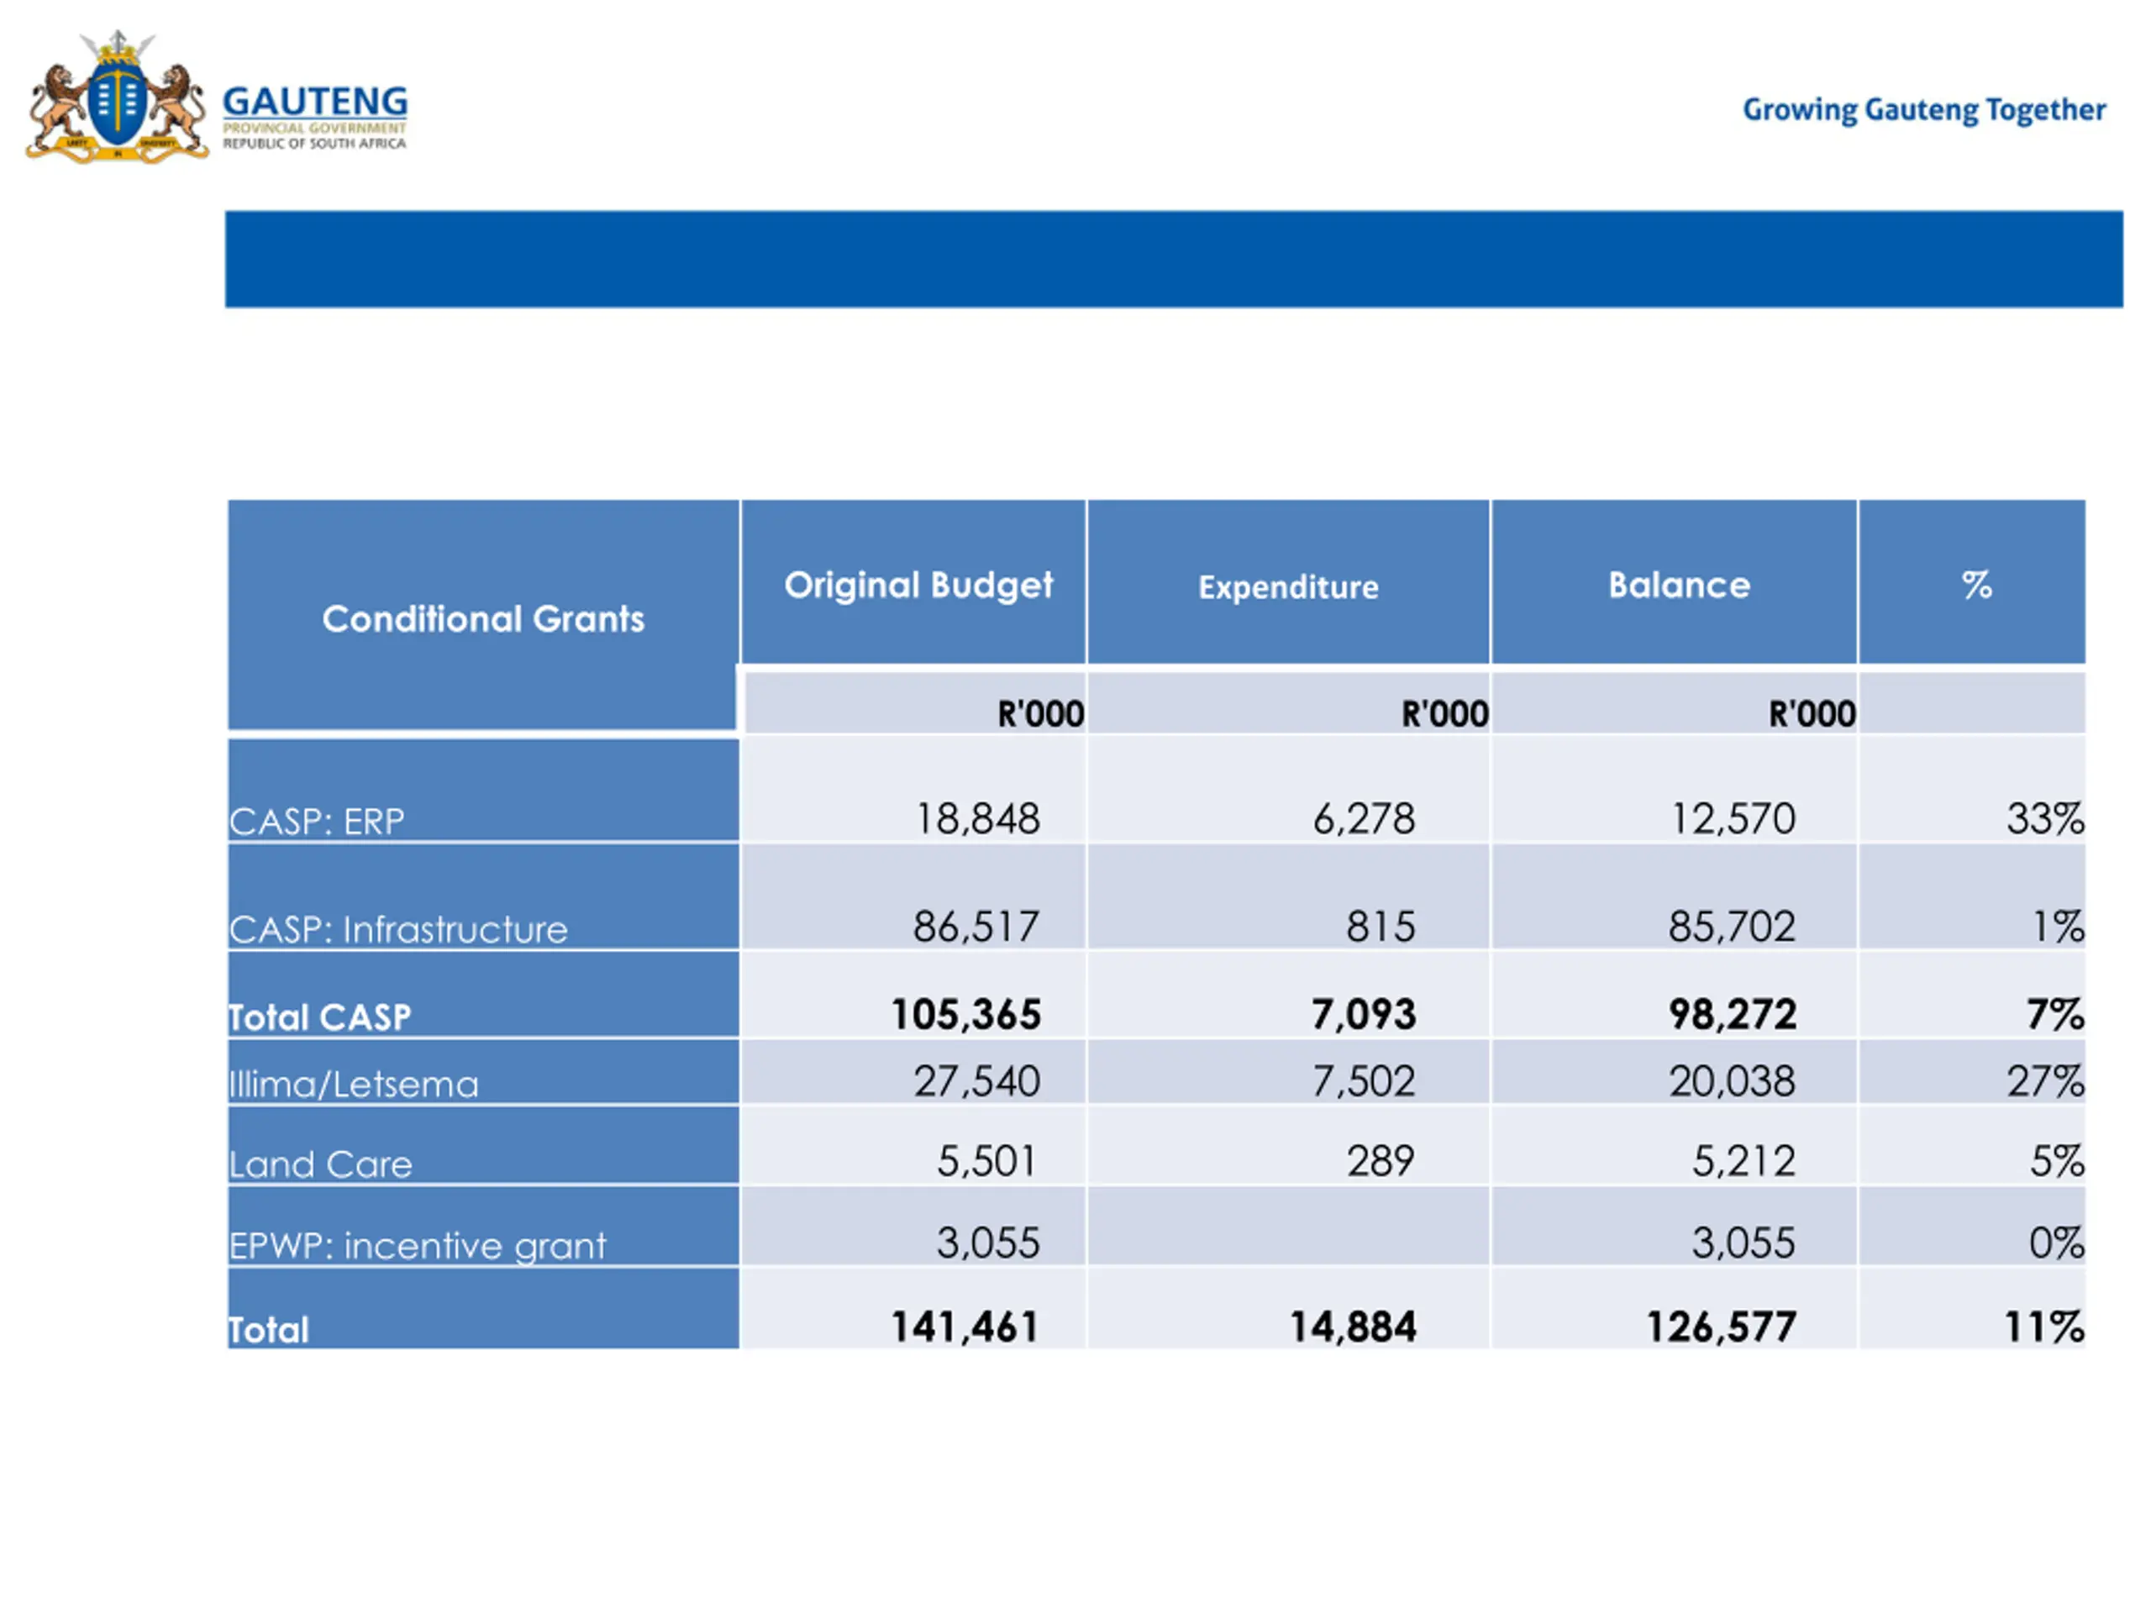Click the blank blue title banner
This screenshot has width=2151, height=1613.
coord(1174,259)
